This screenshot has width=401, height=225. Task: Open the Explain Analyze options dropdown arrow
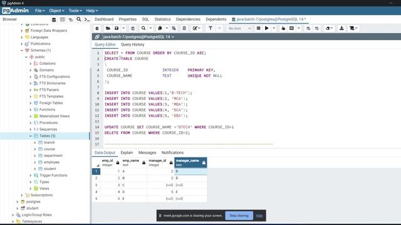pos(298,28)
